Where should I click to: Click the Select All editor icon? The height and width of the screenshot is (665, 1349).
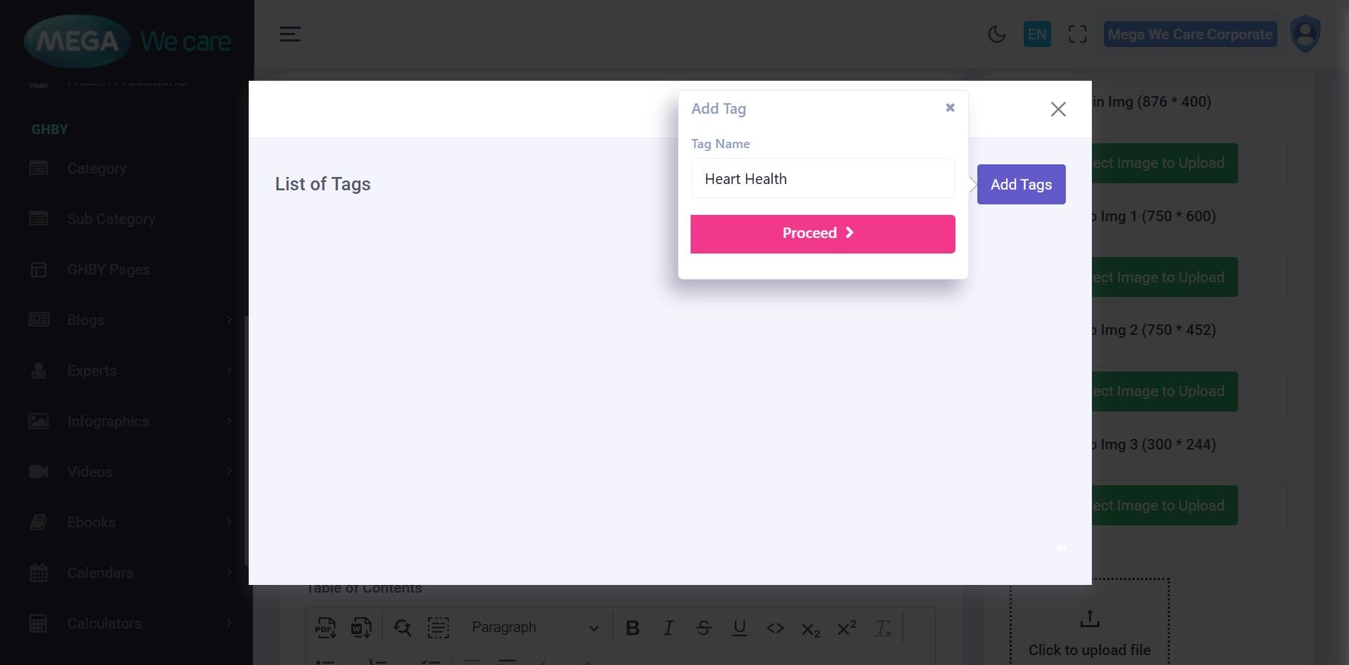pyautogui.click(x=438, y=627)
